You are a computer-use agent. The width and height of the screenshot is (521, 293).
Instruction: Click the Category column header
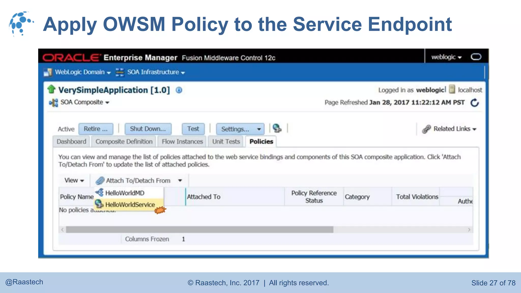pyautogui.click(x=367, y=197)
